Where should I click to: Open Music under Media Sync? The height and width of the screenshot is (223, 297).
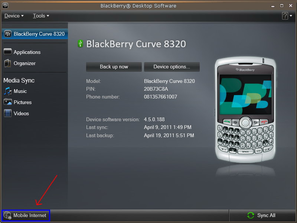(x=20, y=91)
